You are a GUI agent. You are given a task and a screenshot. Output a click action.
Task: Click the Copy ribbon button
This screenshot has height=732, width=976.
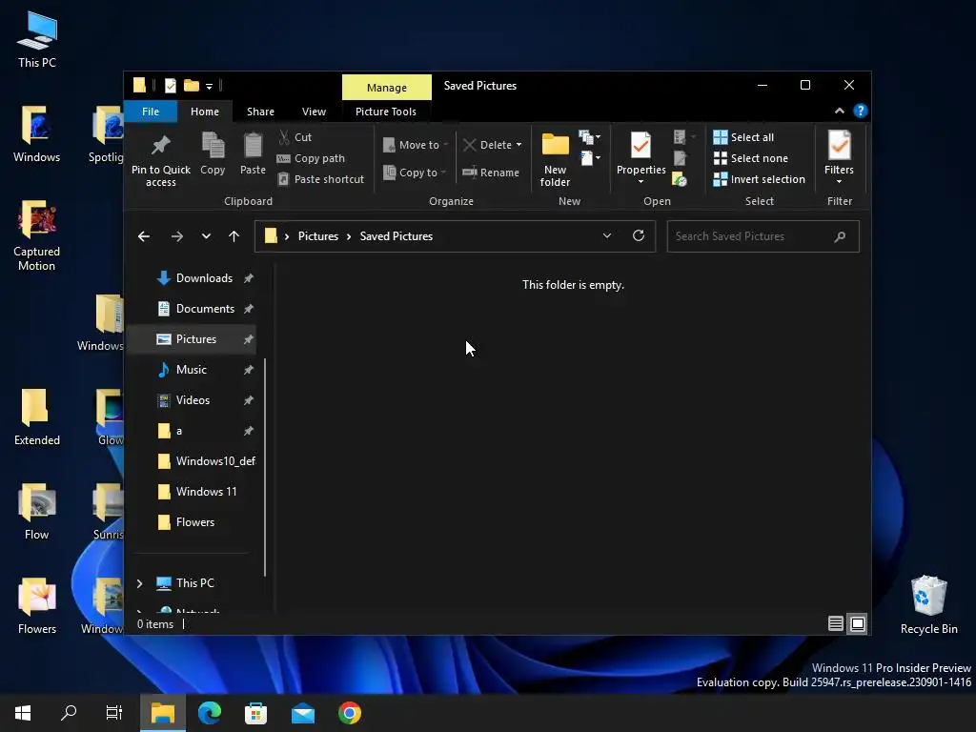tap(213, 153)
